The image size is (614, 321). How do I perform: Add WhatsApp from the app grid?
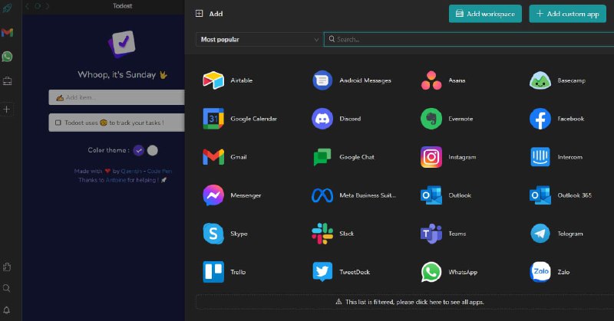(431, 272)
